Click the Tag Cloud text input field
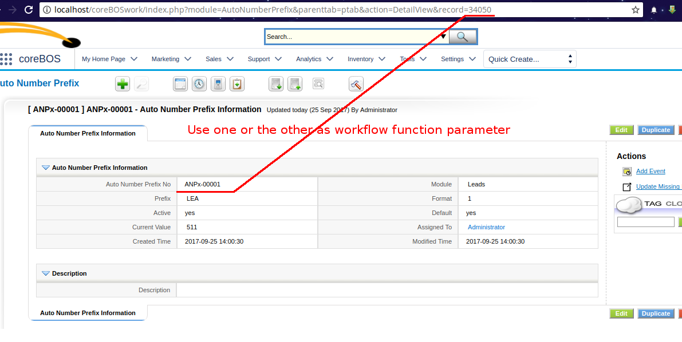Viewport: 682px width, 342px height. tap(645, 222)
